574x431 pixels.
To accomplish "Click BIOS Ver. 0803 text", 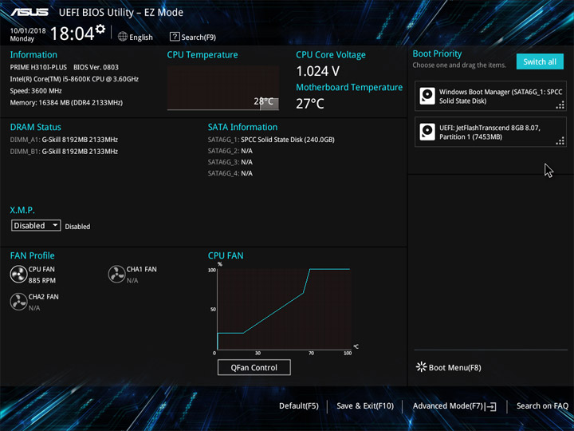I will pyautogui.click(x=96, y=67).
